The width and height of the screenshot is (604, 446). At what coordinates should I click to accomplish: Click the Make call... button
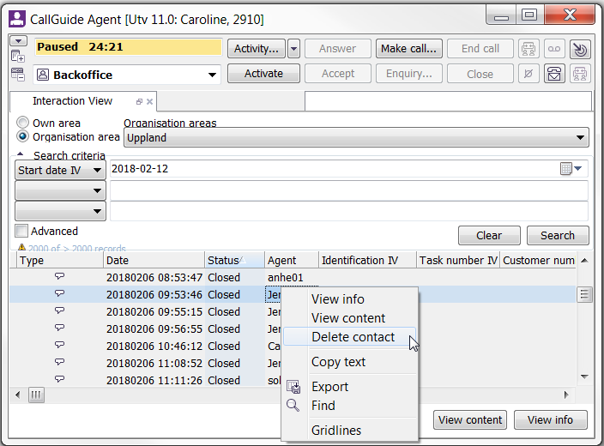pos(408,49)
